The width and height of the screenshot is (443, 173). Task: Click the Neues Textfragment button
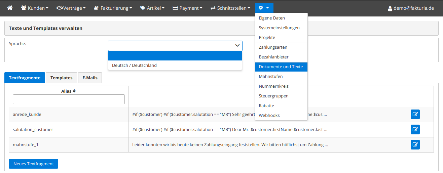click(x=33, y=164)
